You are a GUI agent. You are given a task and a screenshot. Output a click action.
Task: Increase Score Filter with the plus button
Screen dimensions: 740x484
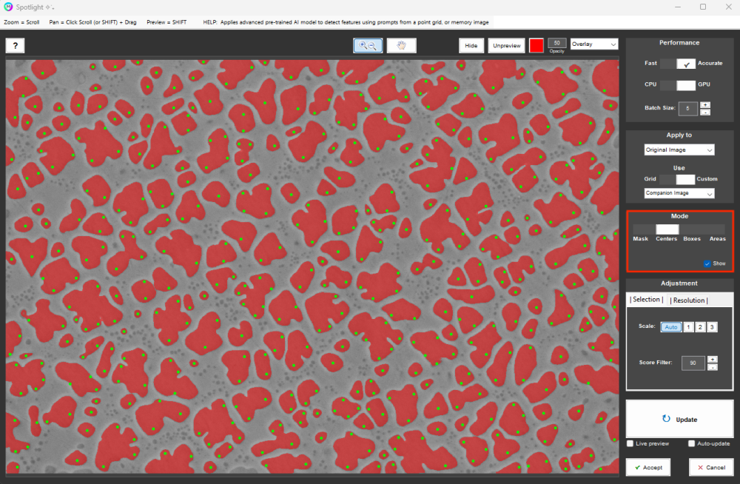click(x=712, y=360)
